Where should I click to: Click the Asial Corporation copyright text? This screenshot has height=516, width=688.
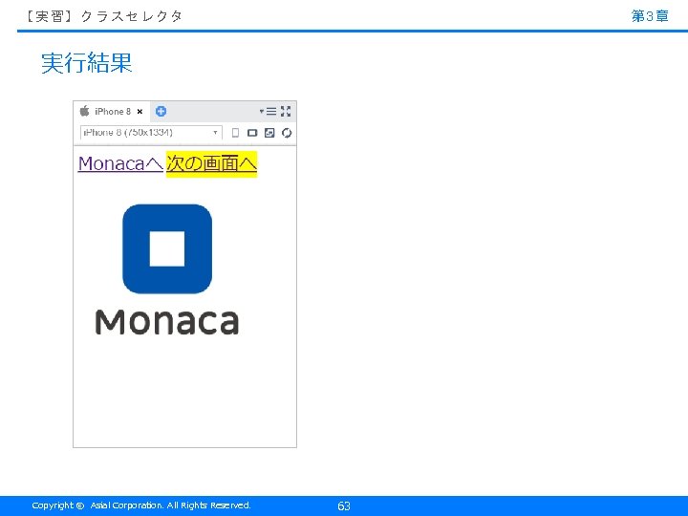pyautogui.click(x=141, y=505)
